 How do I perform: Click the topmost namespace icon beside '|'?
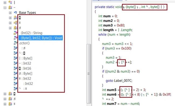[10, 2]
